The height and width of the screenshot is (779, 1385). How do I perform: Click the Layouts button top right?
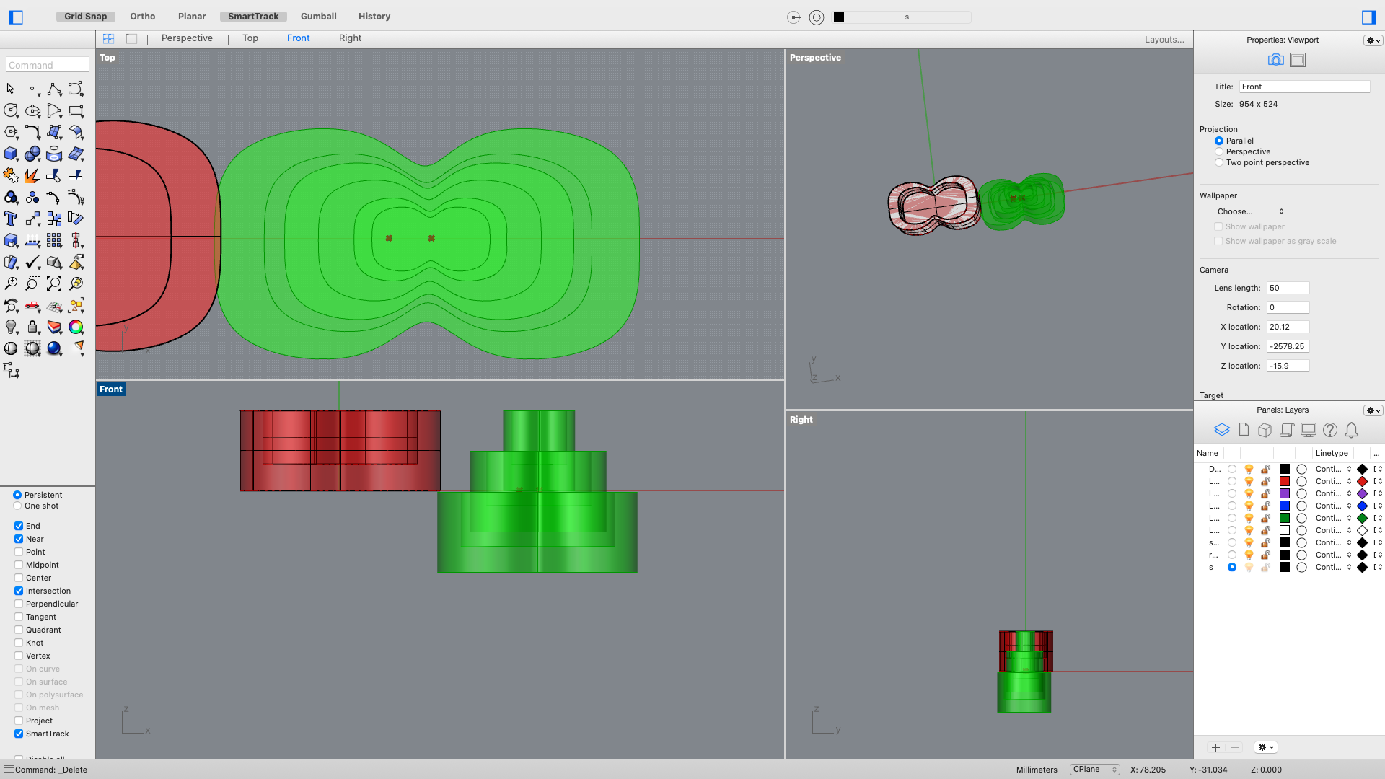[x=1165, y=38]
